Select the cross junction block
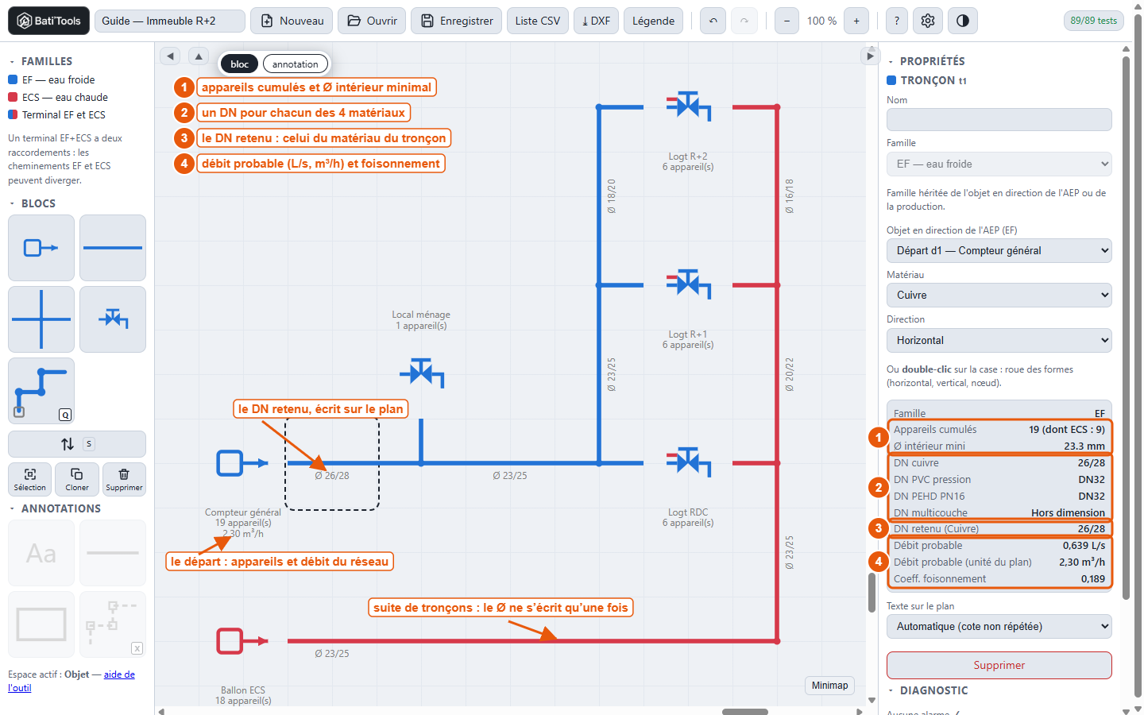The height and width of the screenshot is (715, 1144). tap(41, 319)
